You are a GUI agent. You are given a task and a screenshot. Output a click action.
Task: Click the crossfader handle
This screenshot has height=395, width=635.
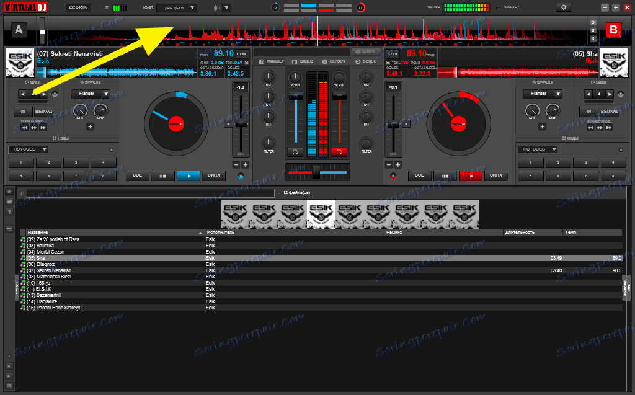pyautogui.click(x=316, y=172)
